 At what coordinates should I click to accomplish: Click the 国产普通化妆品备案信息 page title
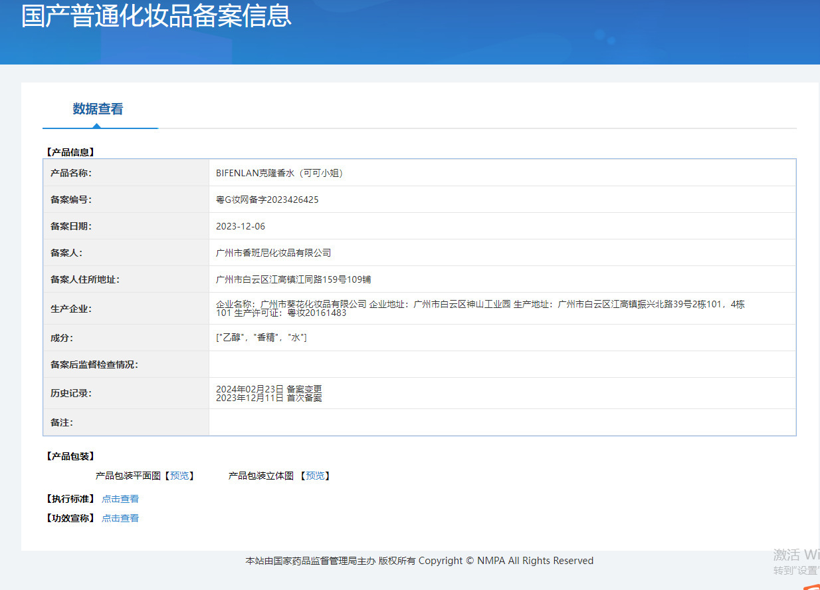[x=156, y=16]
